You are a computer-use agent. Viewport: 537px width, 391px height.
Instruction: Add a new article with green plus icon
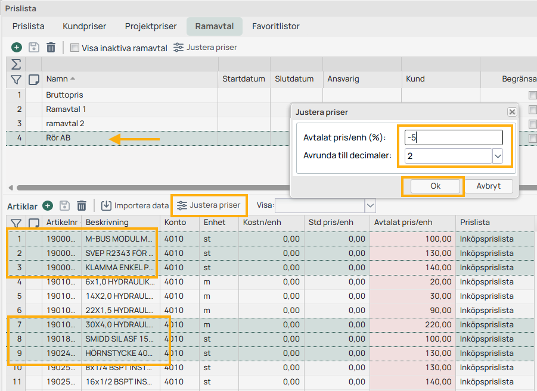48,206
